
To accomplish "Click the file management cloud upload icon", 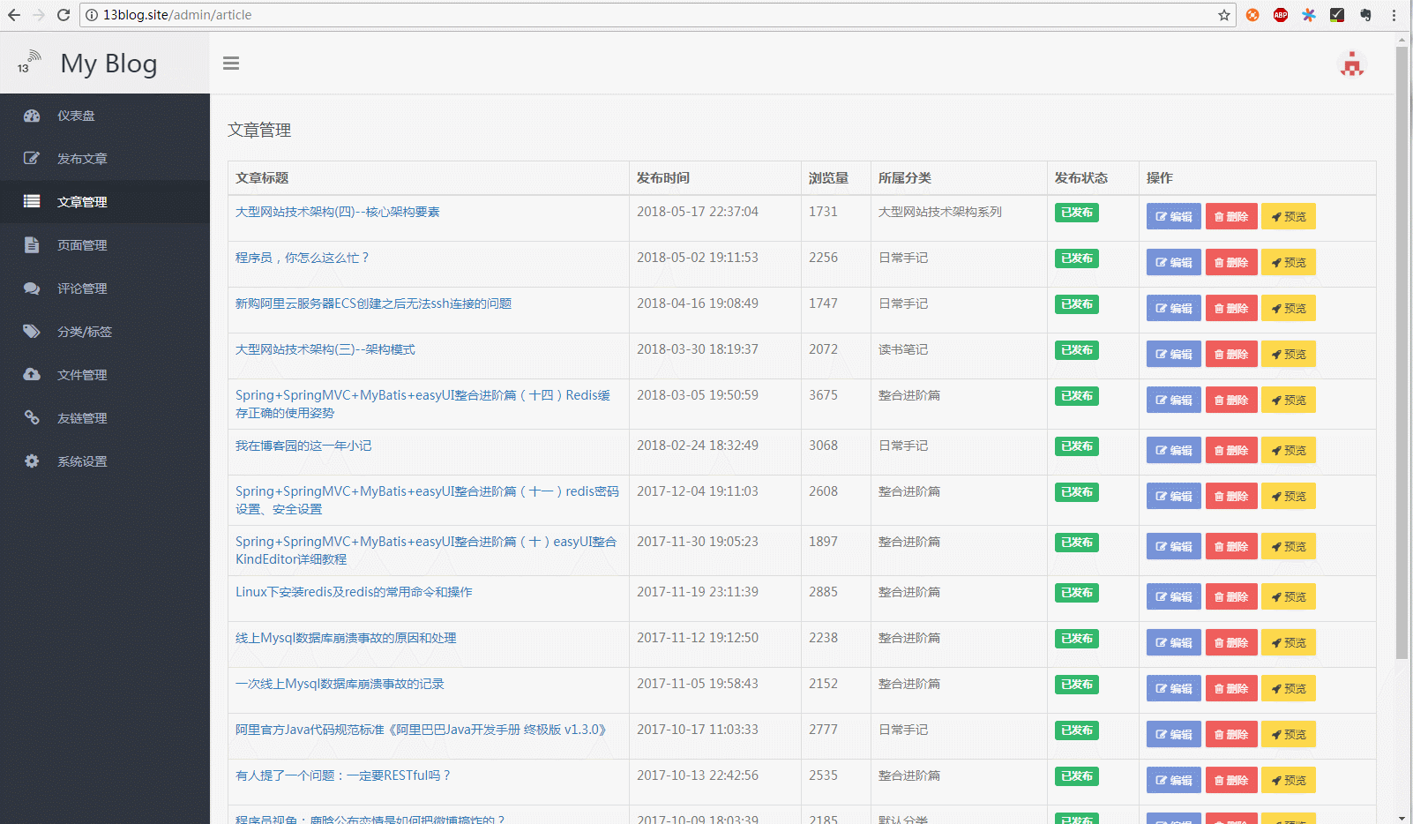I will click(x=32, y=374).
